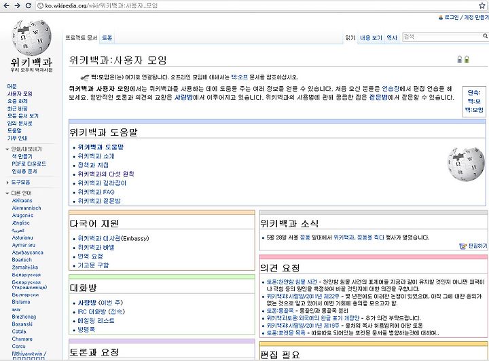
Task: Open 토론:몽골족 link
Action: pyautogui.click(x=280, y=311)
